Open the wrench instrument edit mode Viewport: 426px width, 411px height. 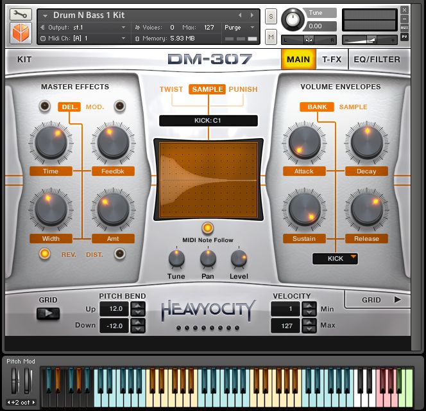21,14
